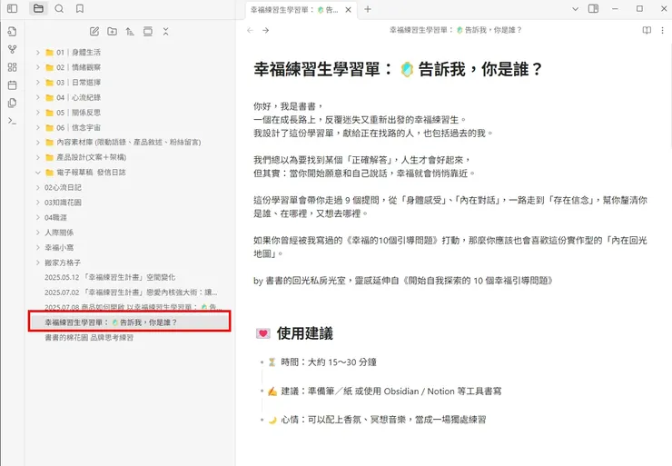672x466 pixels.
Task: Create a new folder in explorer
Action: 113,31
